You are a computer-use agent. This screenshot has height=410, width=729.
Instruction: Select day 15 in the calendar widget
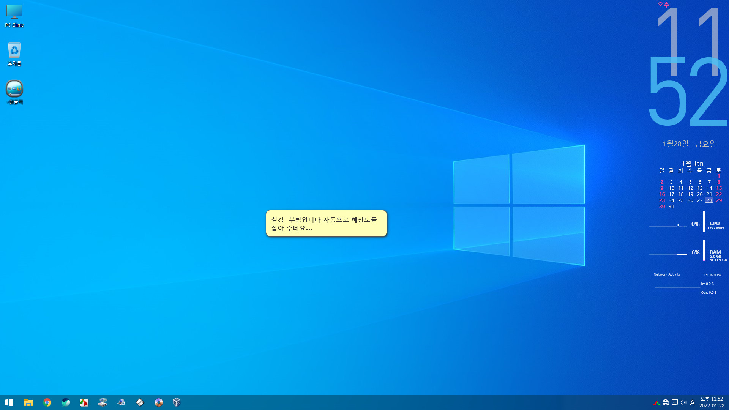click(x=719, y=188)
